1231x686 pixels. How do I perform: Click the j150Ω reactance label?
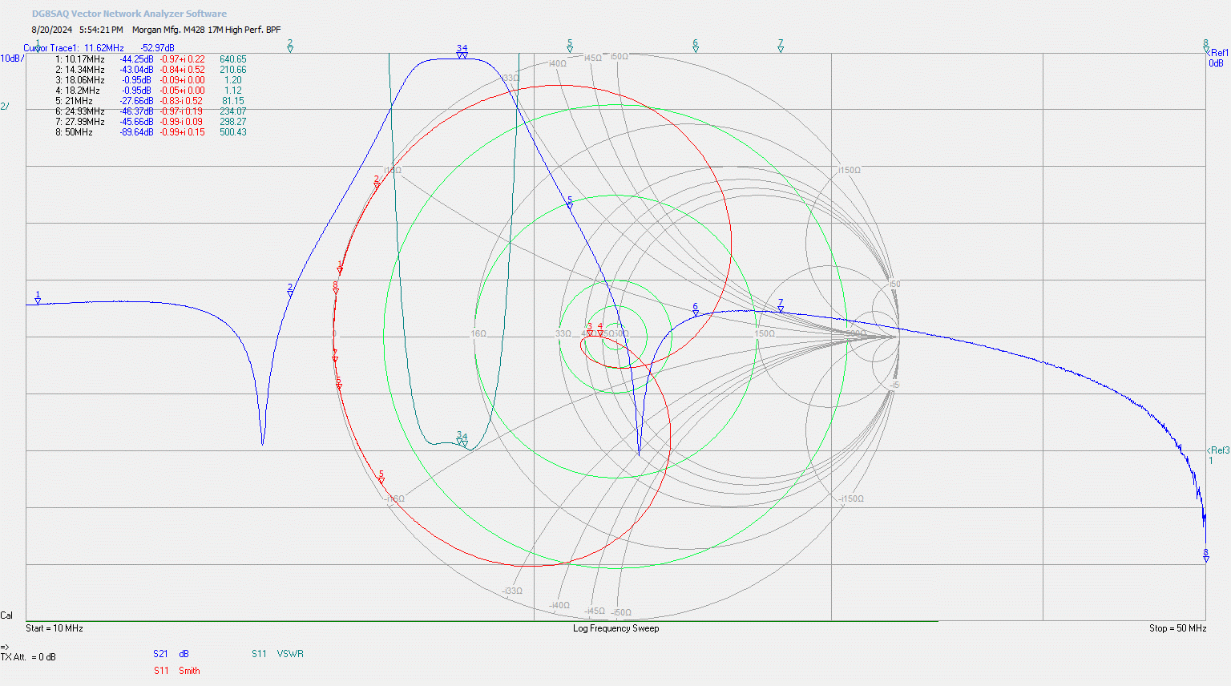(850, 170)
